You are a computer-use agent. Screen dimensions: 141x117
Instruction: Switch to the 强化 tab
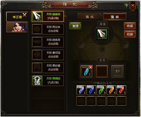(x=89, y=17)
